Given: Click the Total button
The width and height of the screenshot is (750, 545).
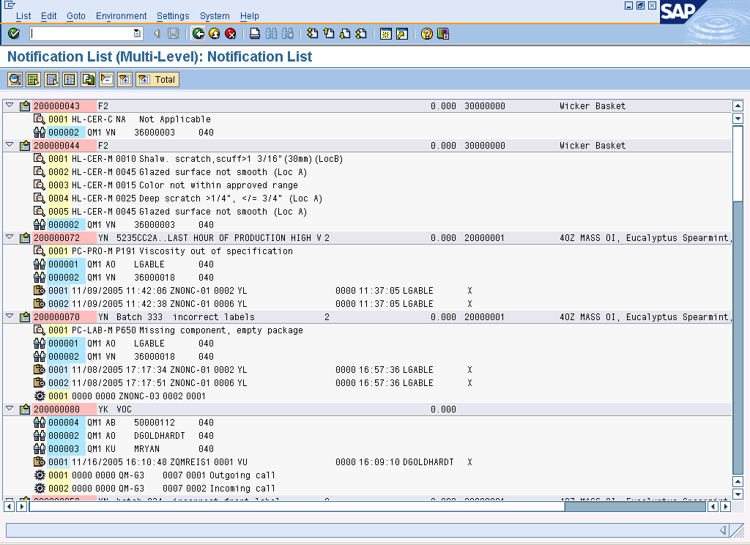Looking at the screenshot, I should click(158, 79).
